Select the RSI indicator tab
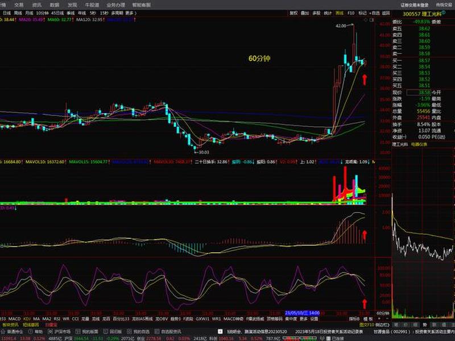The height and width of the screenshot is (341, 455). (57, 319)
